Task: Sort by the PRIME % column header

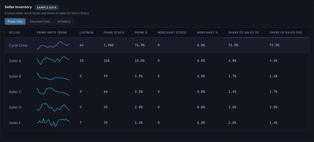Action: (141, 32)
